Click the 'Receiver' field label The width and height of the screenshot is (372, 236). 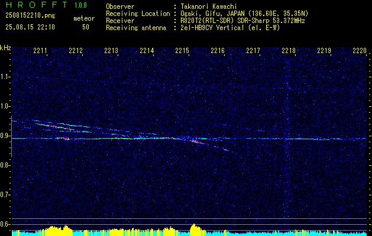[x=120, y=21]
